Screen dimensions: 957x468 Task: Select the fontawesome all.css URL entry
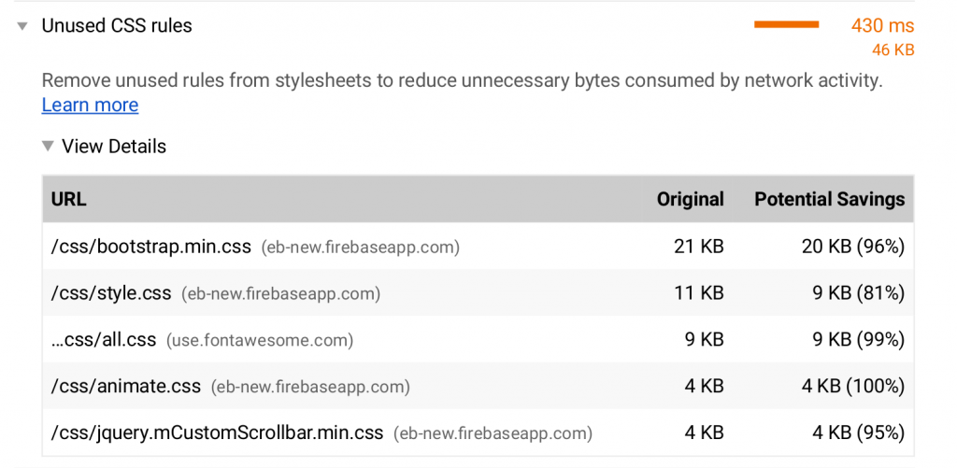(x=104, y=340)
